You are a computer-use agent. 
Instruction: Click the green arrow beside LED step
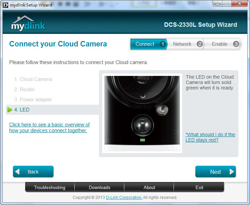pos(10,110)
